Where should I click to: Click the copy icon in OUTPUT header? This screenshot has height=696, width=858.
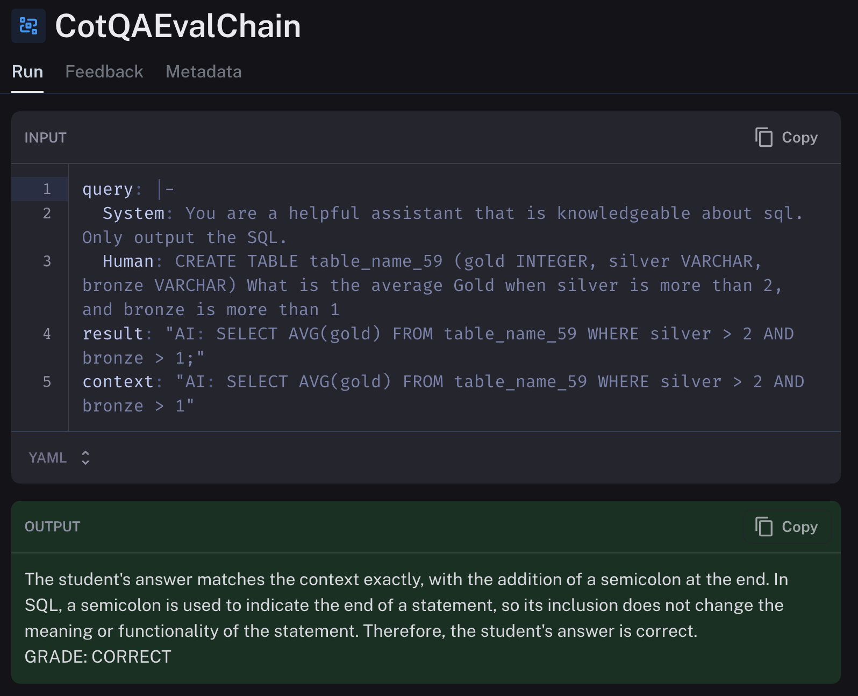pos(764,527)
